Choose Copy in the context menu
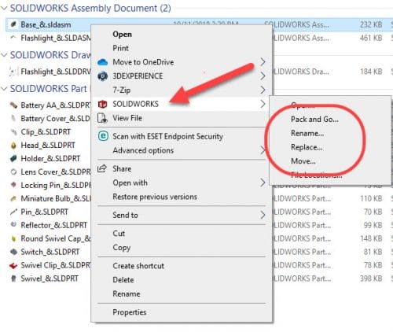This screenshot has width=393, height=332. pyautogui.click(x=121, y=248)
